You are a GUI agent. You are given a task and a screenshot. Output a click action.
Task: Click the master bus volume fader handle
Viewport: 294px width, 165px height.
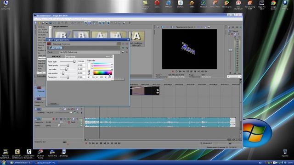(230, 50)
